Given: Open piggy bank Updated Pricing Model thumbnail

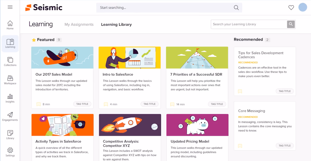Looking at the screenshot, I should (x=197, y=125).
